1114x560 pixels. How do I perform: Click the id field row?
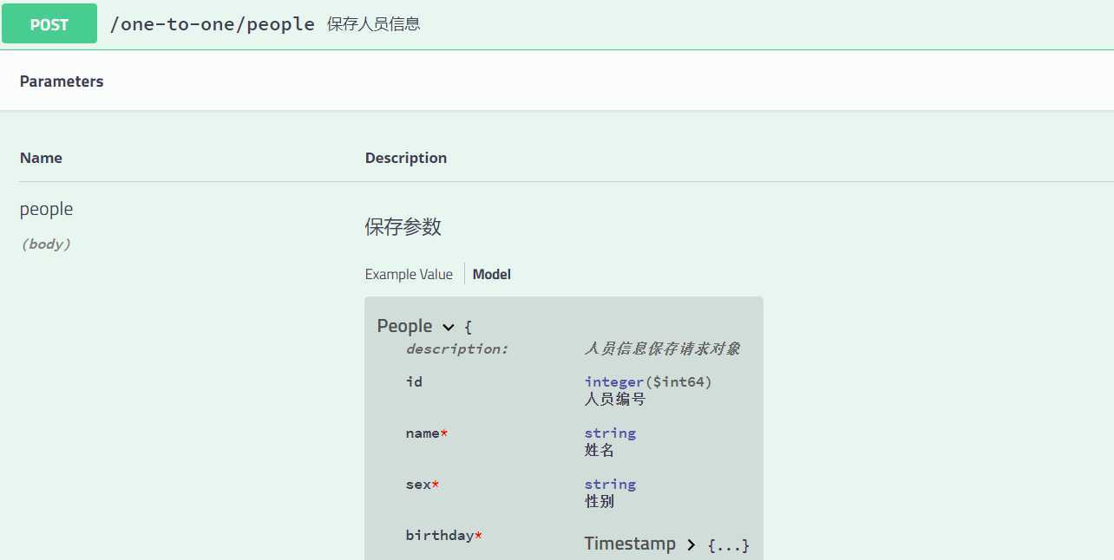click(x=414, y=381)
